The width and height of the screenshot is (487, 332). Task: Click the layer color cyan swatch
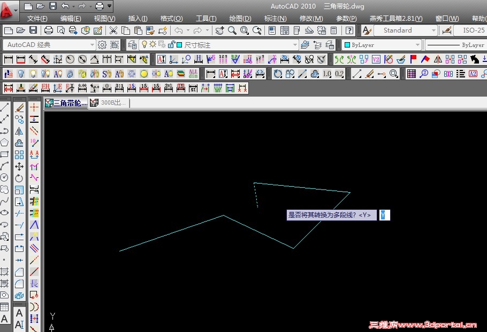pyautogui.click(x=179, y=45)
